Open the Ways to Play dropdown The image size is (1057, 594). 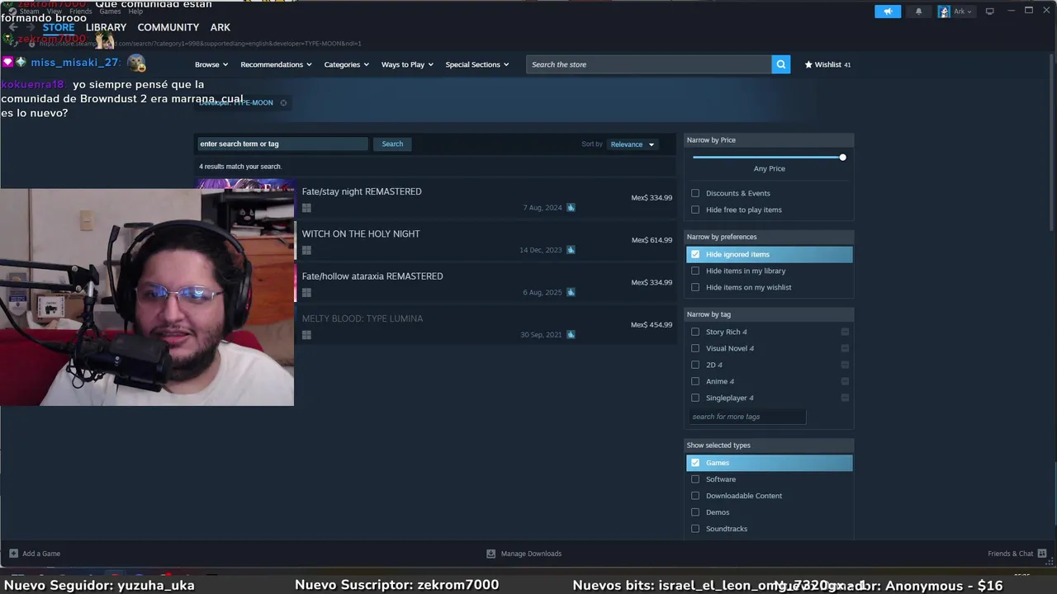tap(407, 64)
